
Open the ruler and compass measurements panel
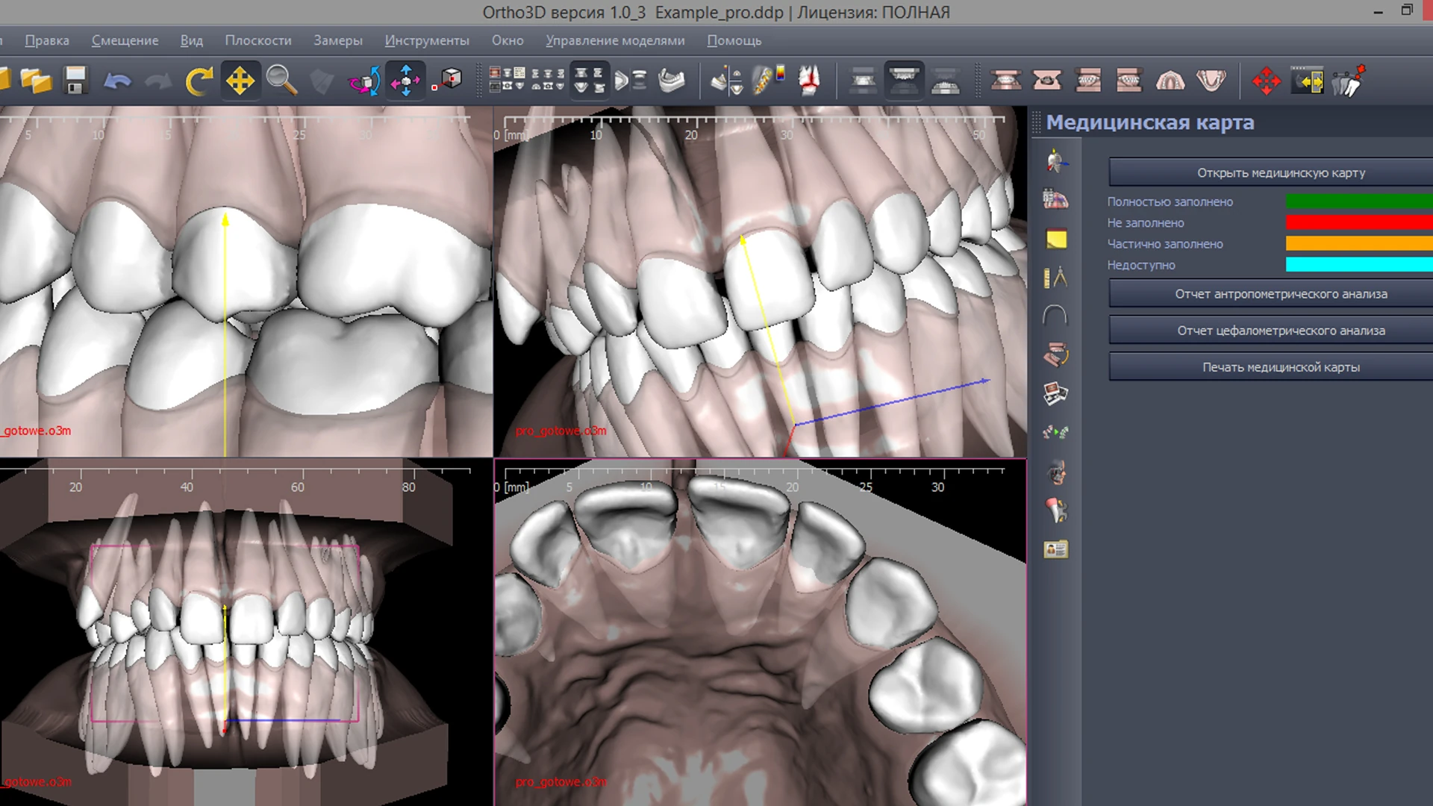click(1055, 278)
